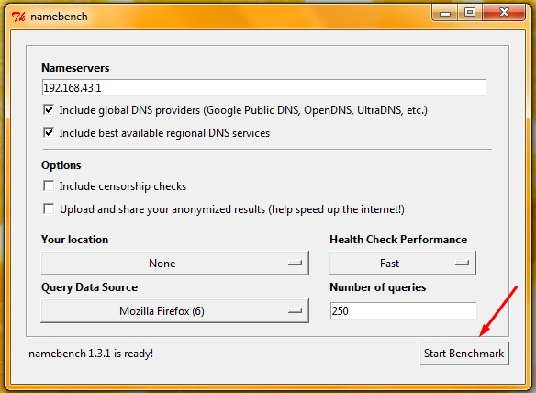Close the namebench window
536x393 pixels.
504,14
